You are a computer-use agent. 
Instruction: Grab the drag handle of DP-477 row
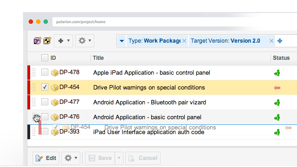tap(34, 102)
